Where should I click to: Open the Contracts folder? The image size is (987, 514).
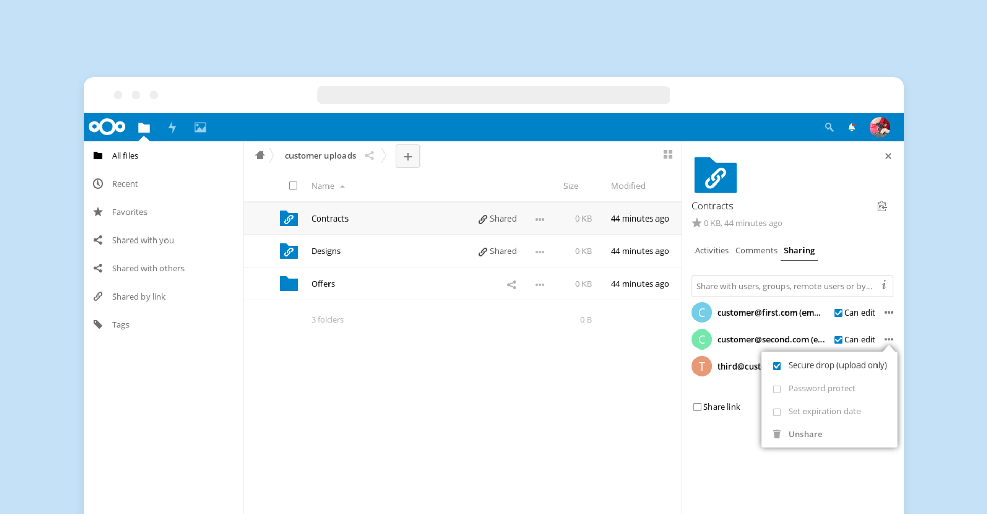click(x=330, y=218)
